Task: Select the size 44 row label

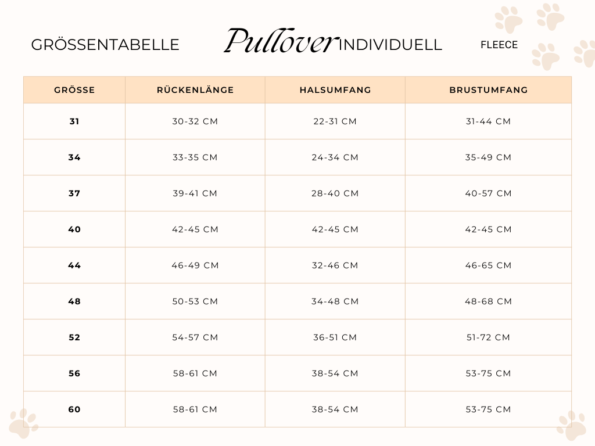Action: 74,265
